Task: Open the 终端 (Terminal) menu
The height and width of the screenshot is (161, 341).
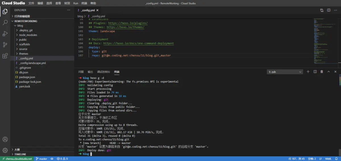Action: (84, 3)
